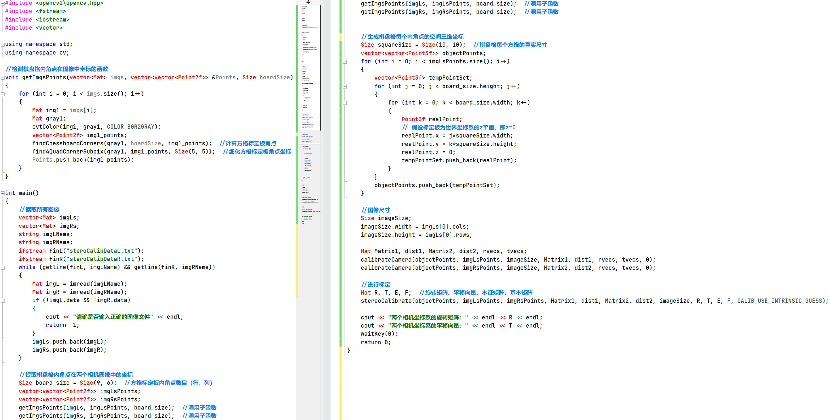Click 'vector<Point3f> tempPointSet;' line

coord(423,78)
